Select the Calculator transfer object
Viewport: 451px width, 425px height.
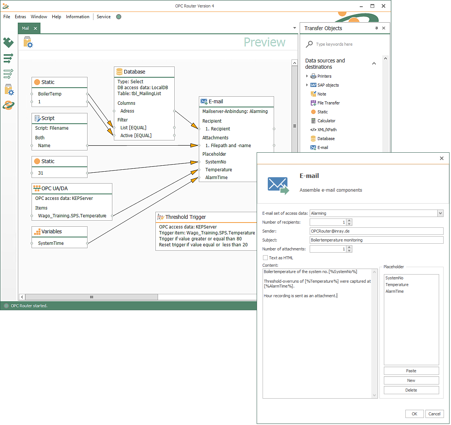(326, 121)
